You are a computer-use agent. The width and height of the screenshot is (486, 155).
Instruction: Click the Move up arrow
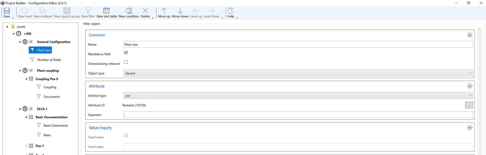(x=164, y=11)
